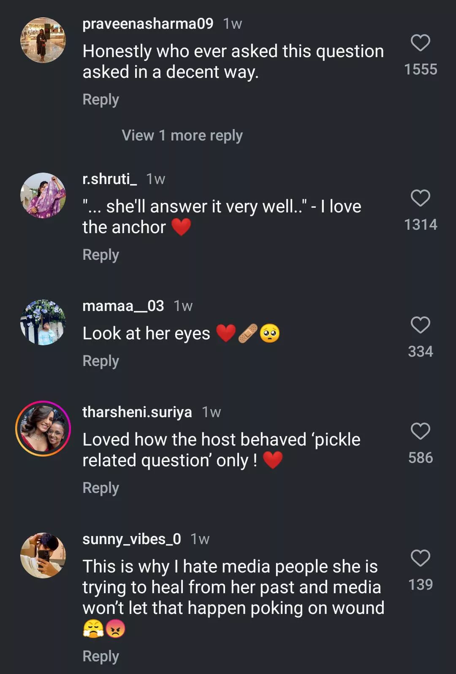Like sunny_vibes_0's comment
This screenshot has width=456, height=674.
click(420, 558)
